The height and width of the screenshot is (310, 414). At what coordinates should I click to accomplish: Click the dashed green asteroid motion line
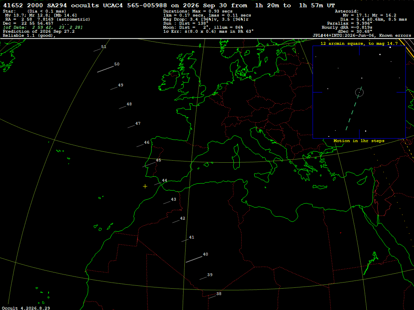[x=354, y=109]
